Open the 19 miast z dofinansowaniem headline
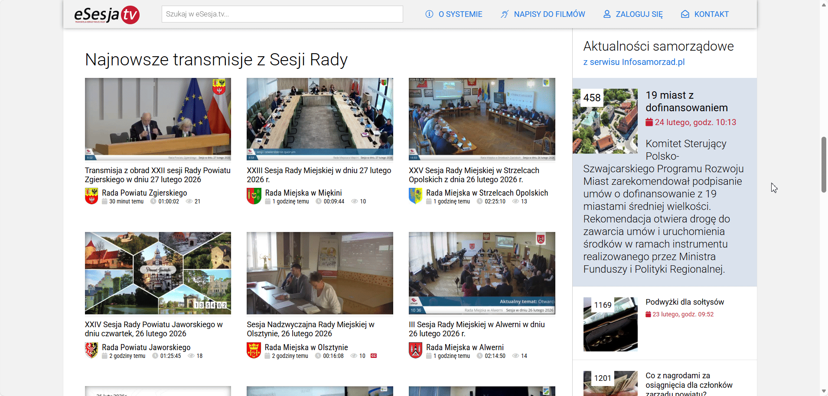828x396 pixels. (686, 101)
